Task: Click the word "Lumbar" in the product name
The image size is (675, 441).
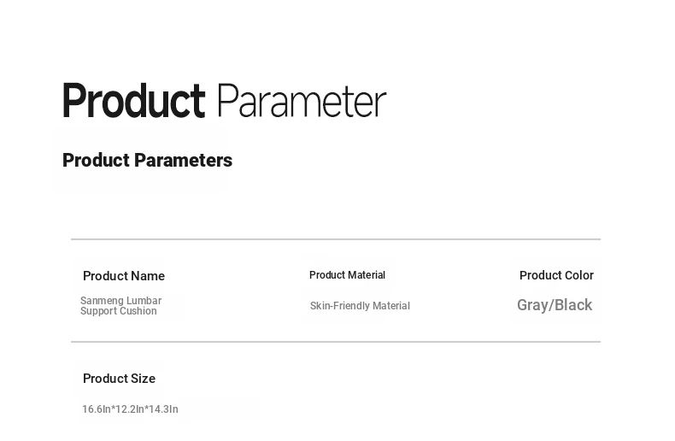Action: click(144, 301)
